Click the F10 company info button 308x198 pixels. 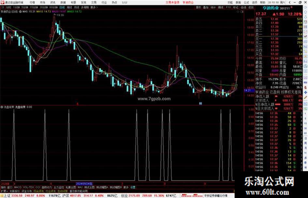tap(228, 7)
